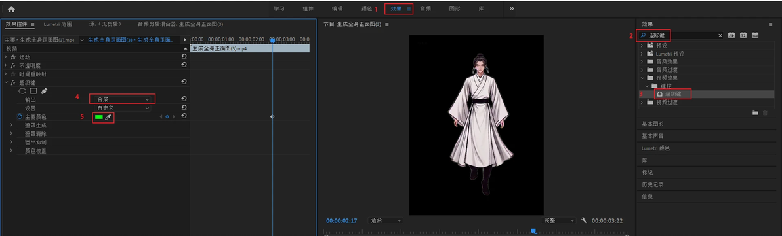The height and width of the screenshot is (236, 782).
Task: Pick key color with the eyedropper
Action: coord(108,117)
